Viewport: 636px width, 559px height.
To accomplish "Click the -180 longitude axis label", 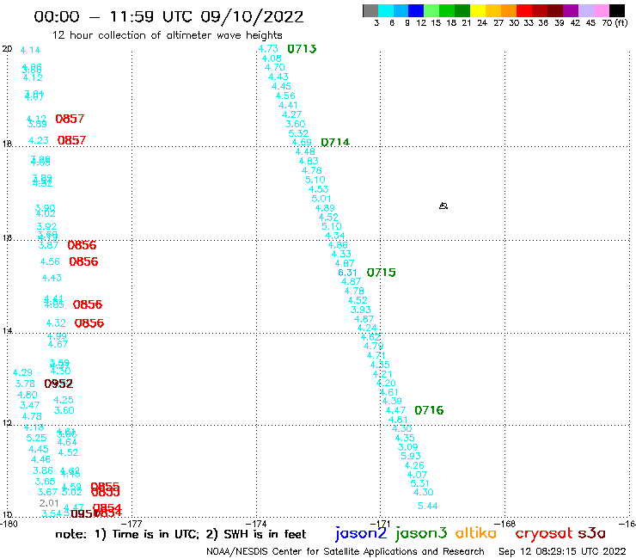I will click(9, 524).
